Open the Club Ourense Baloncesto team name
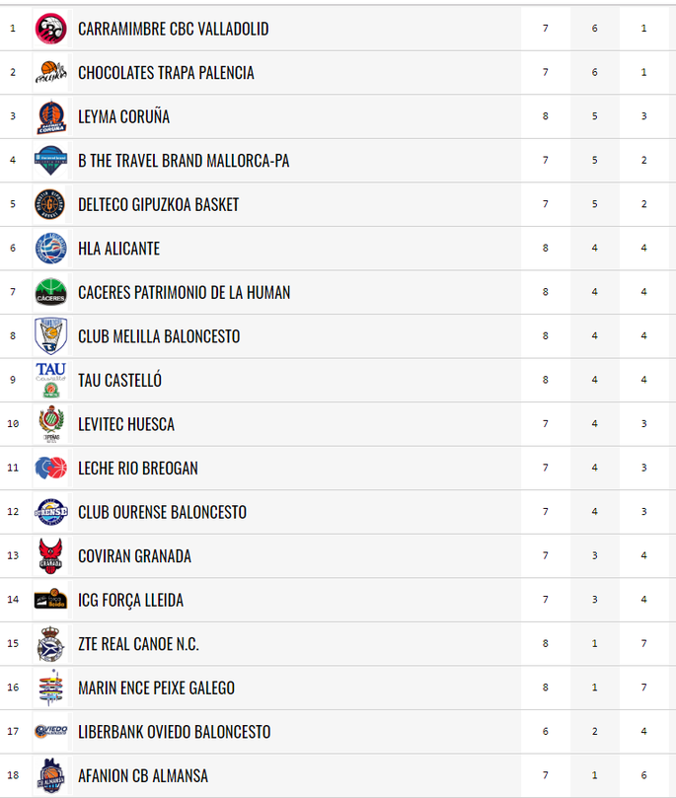676x798 pixels. (163, 512)
